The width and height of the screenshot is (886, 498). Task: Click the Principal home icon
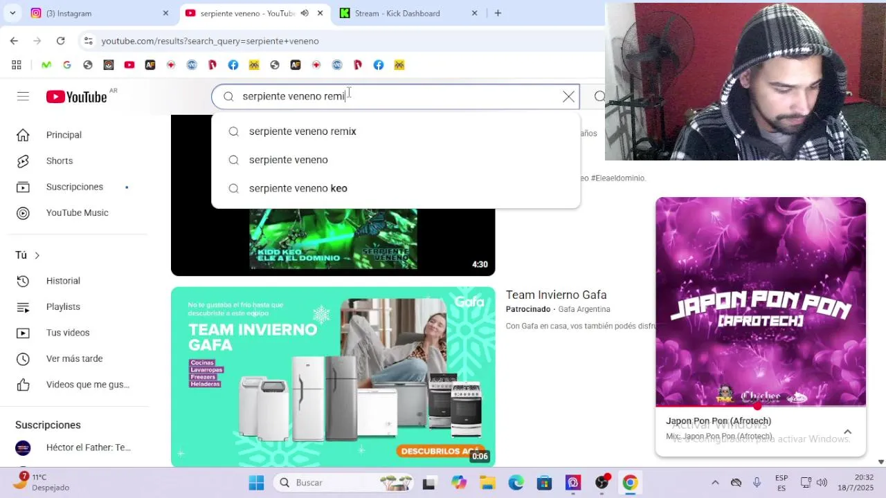[x=23, y=135]
